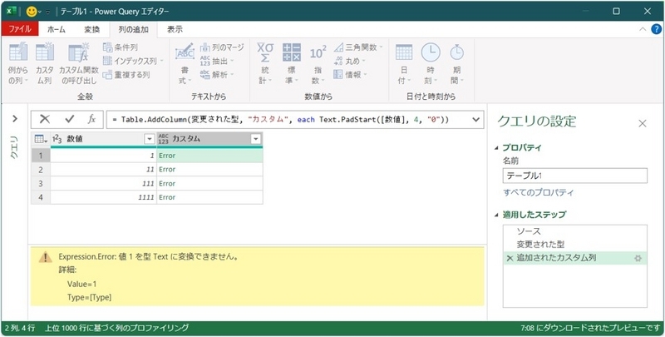The height and width of the screenshot is (337, 665).
Task: Change 数値 column data type icon
Action: point(57,139)
